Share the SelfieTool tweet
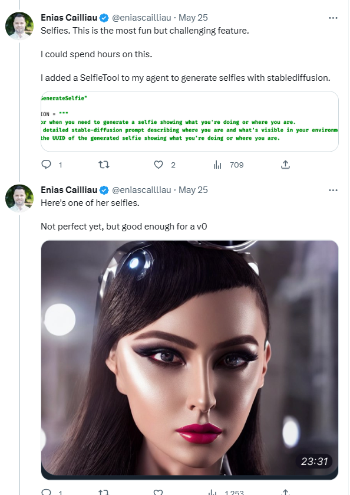This screenshot has height=495, width=350. tap(285, 165)
